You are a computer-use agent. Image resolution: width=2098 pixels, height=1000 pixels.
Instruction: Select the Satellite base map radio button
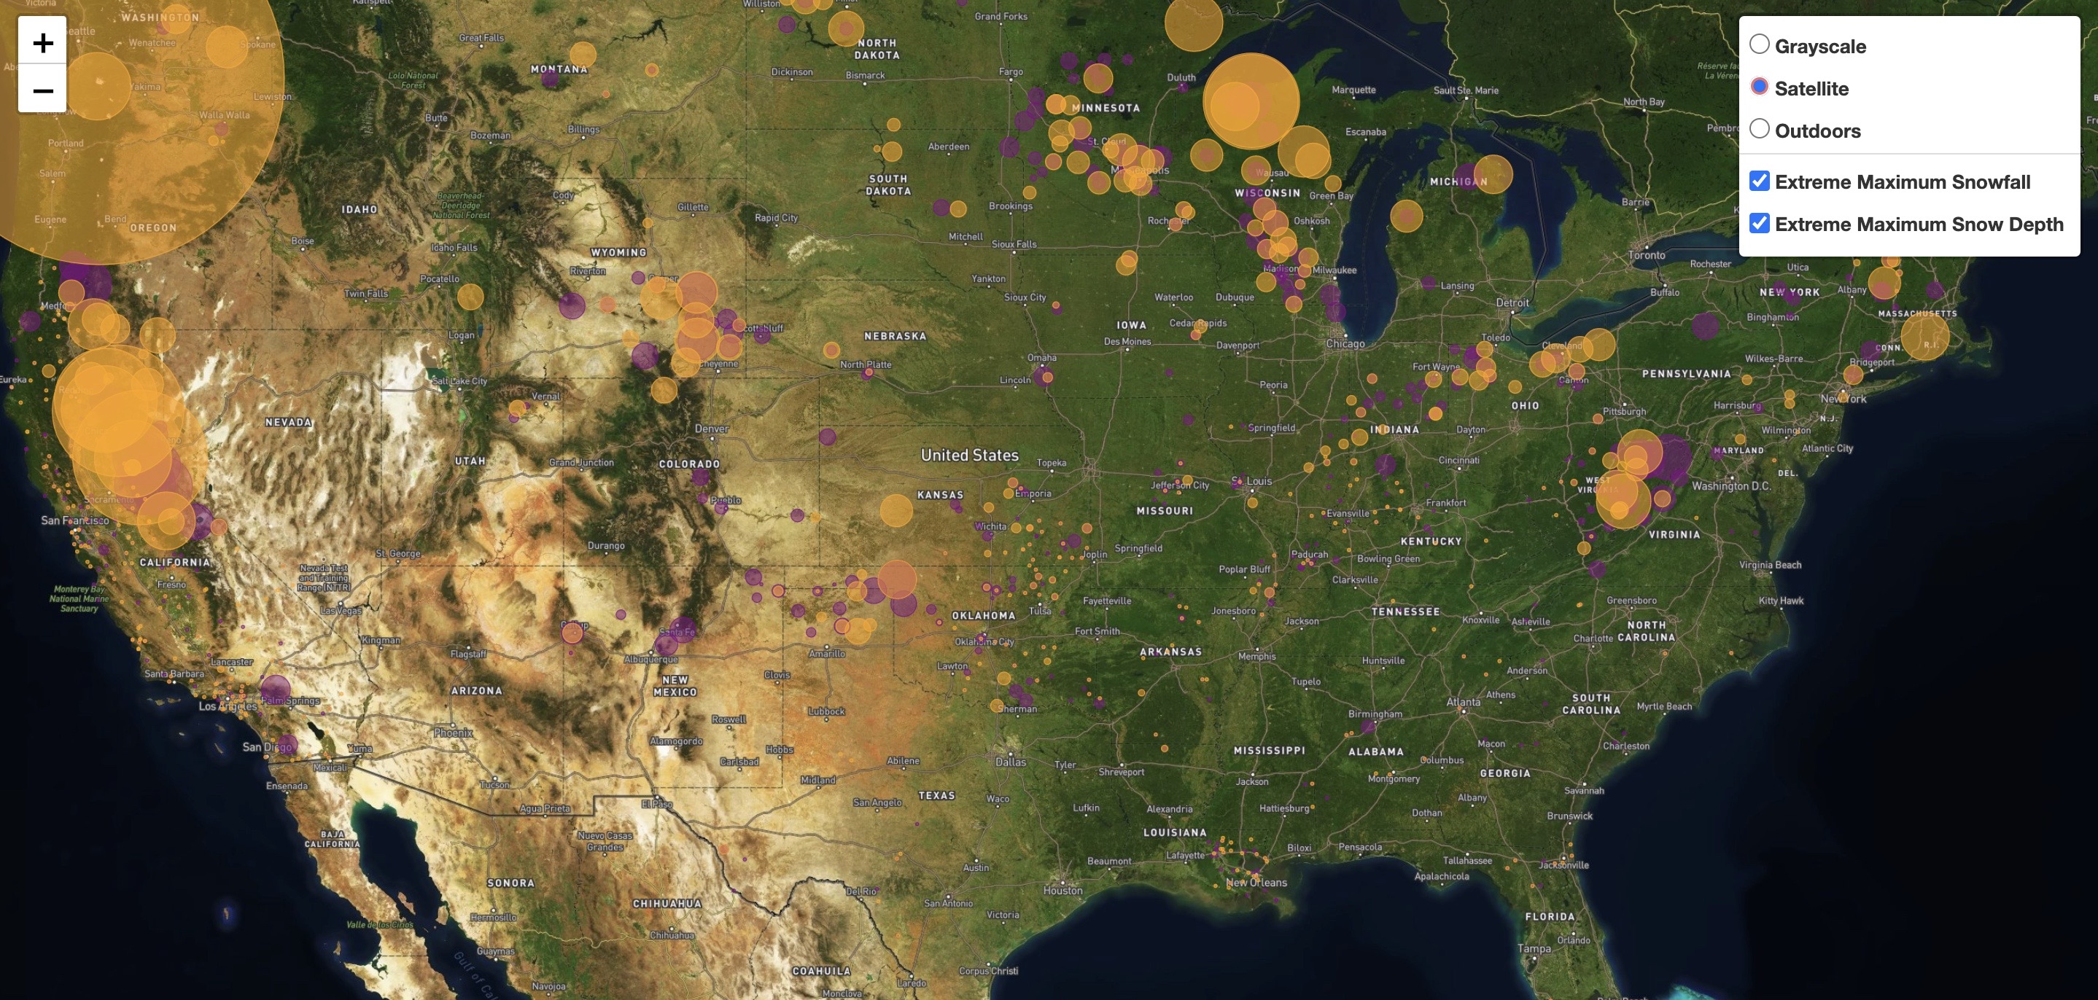click(1759, 87)
